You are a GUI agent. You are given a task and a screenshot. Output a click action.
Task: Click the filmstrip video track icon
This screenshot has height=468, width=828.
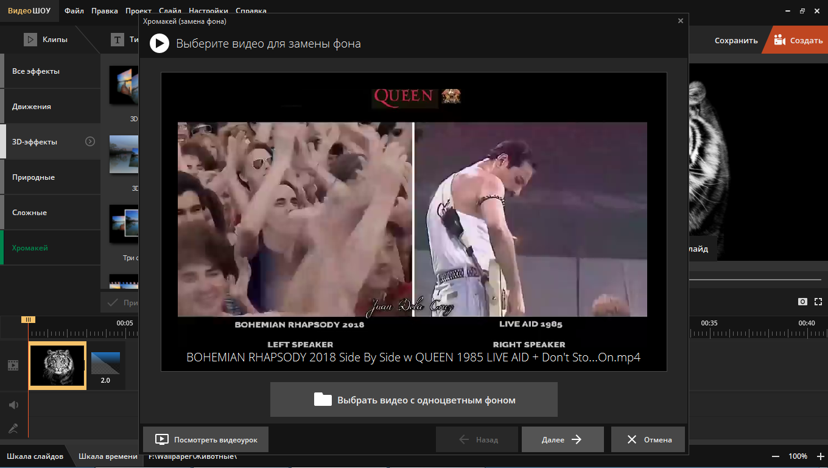click(13, 365)
